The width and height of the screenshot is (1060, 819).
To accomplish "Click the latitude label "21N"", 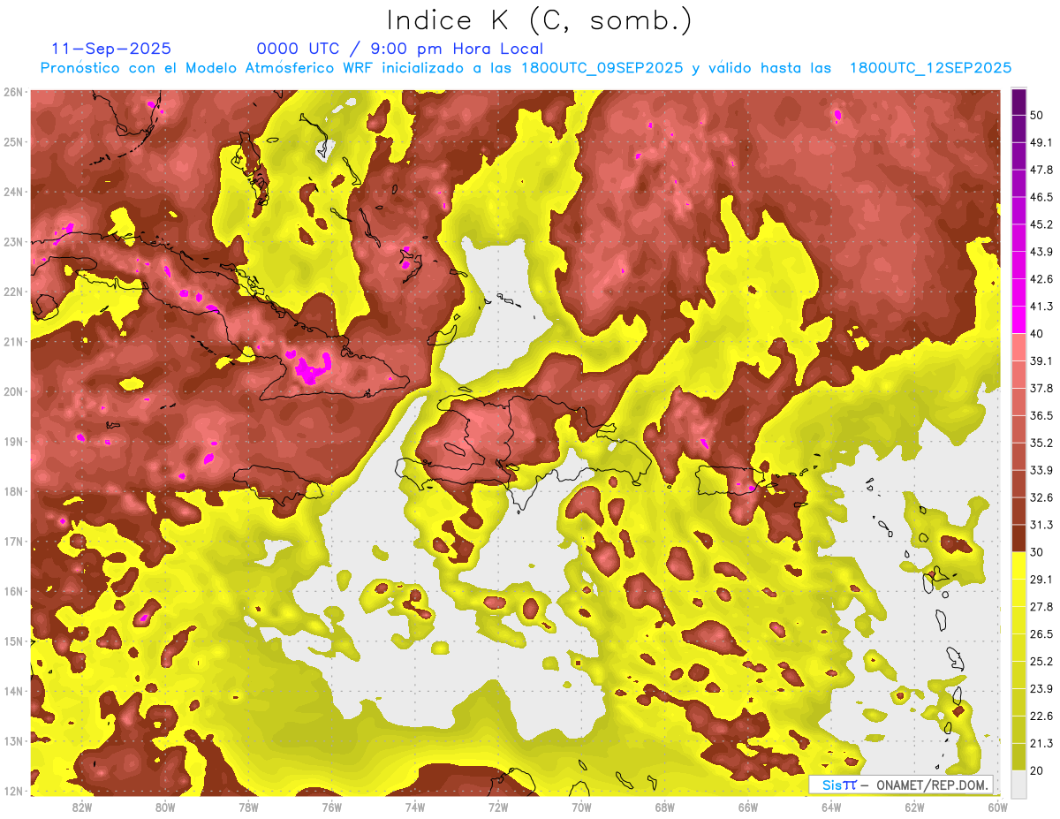I will pyautogui.click(x=13, y=341).
